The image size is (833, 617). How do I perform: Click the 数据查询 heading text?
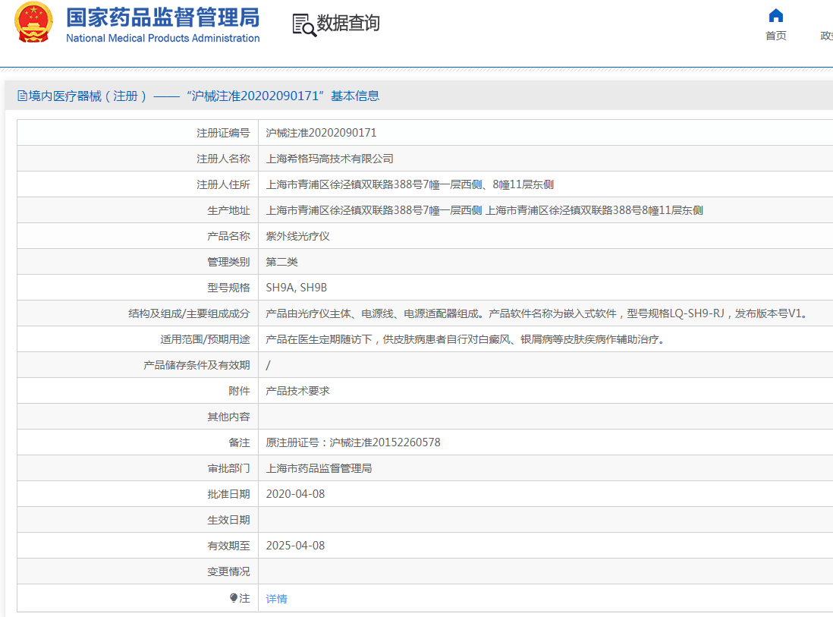tap(348, 23)
